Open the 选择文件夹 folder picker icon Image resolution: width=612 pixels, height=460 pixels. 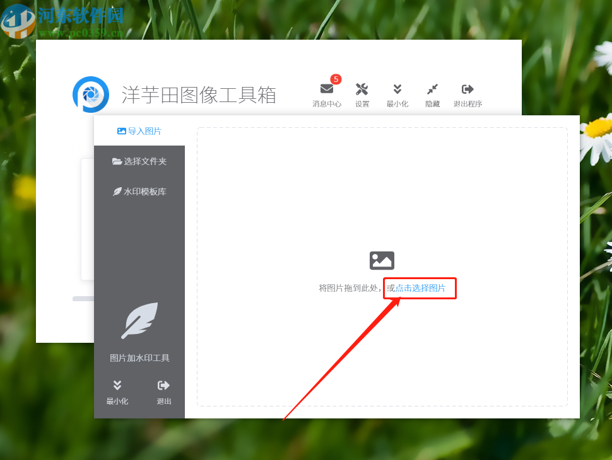click(x=120, y=161)
